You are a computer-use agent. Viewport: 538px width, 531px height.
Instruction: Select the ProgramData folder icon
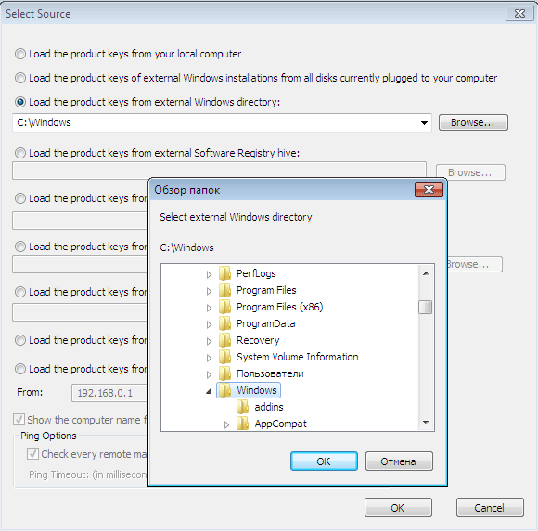click(x=224, y=323)
